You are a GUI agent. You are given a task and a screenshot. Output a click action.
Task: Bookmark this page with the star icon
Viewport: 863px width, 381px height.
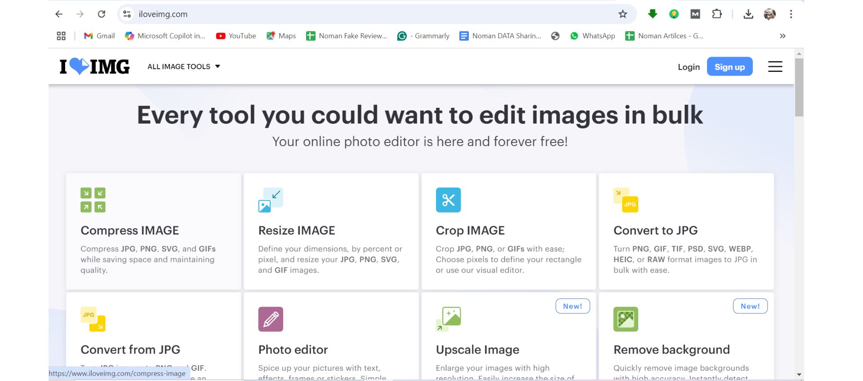coord(623,14)
